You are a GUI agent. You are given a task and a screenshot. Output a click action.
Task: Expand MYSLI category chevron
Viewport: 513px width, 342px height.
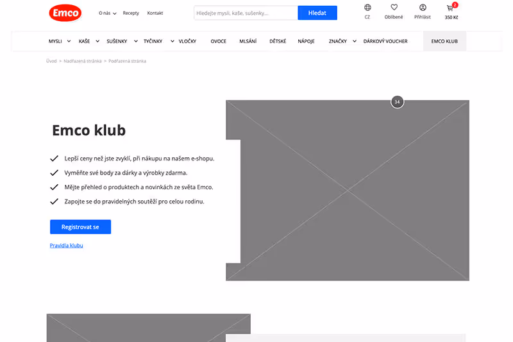69,41
